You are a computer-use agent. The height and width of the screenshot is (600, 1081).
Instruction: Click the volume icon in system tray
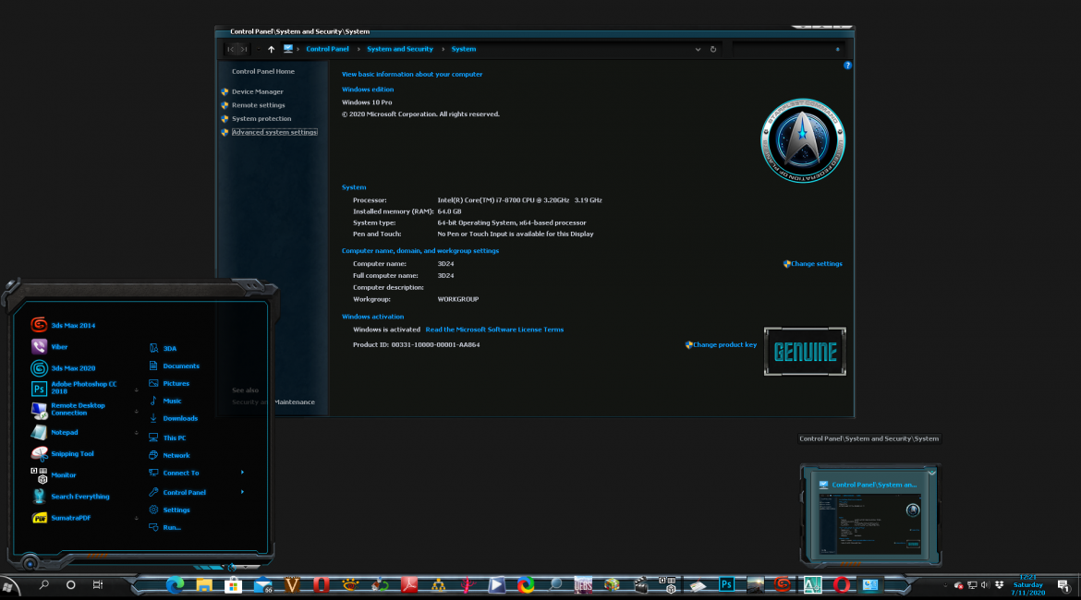point(985,585)
